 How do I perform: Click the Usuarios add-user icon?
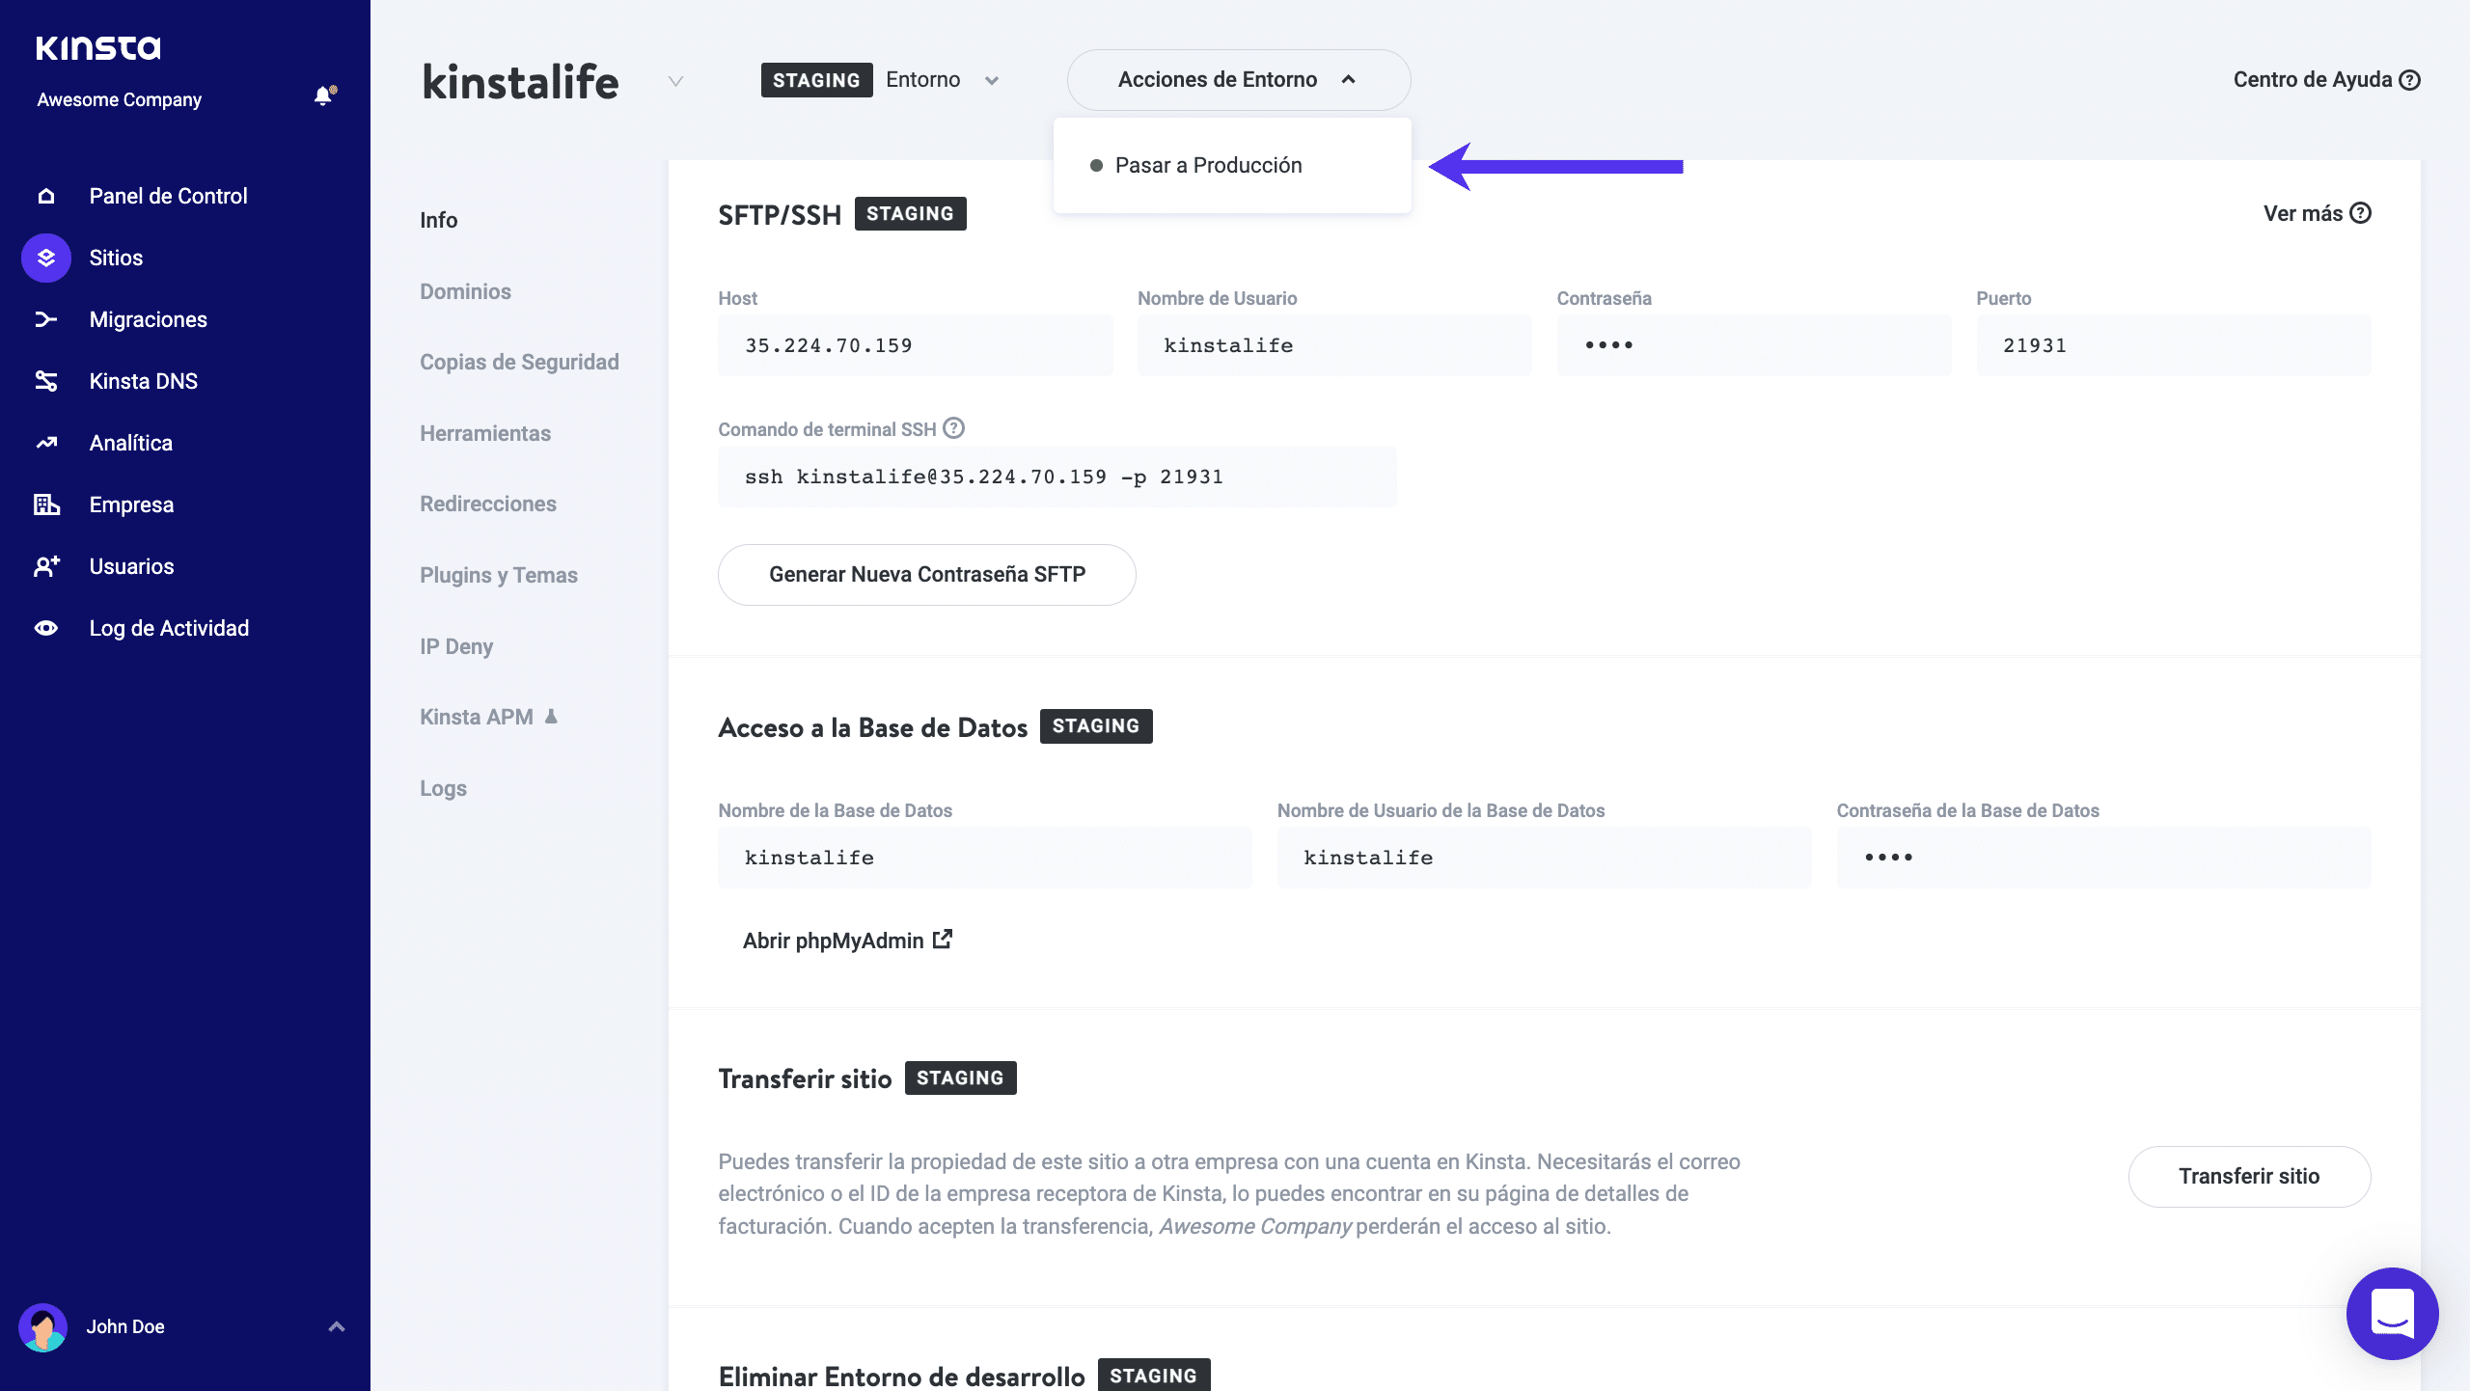tap(46, 566)
